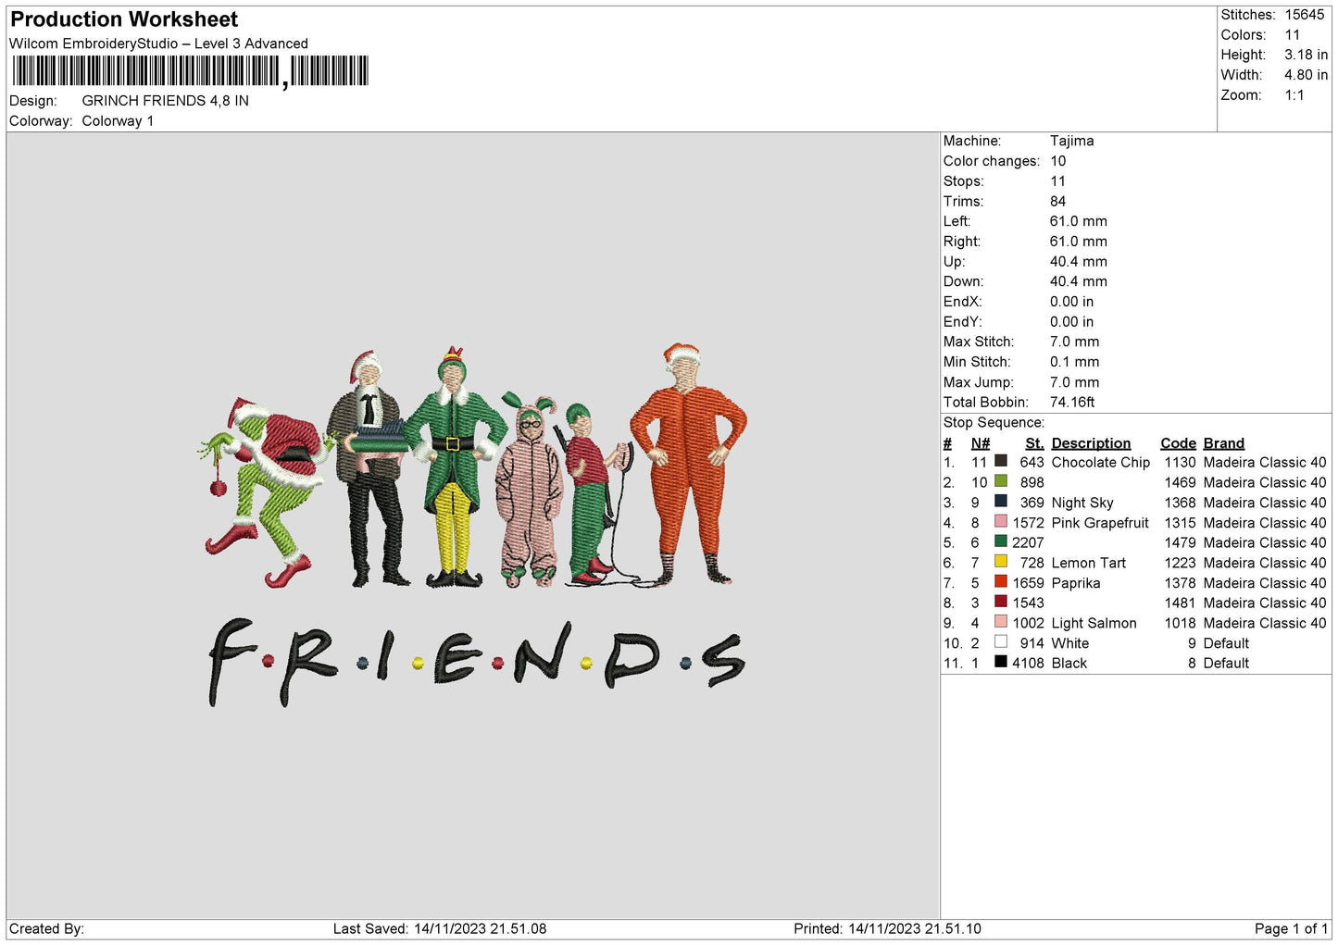Click the St. column header

1034,443
